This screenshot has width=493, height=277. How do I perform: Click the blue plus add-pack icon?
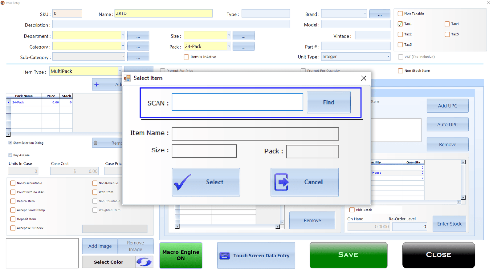pos(96,84)
